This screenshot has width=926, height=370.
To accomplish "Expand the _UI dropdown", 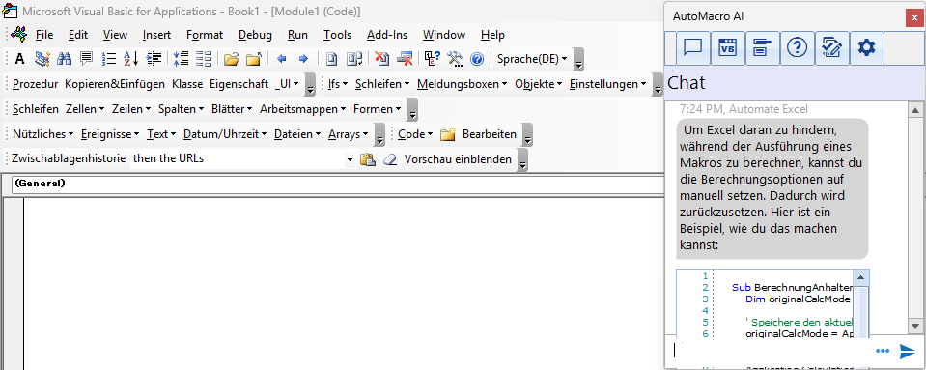I will (x=287, y=84).
